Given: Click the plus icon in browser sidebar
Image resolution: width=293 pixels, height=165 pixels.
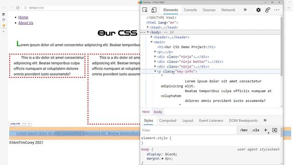Looking at the screenshot, I should [x=3, y=32].
